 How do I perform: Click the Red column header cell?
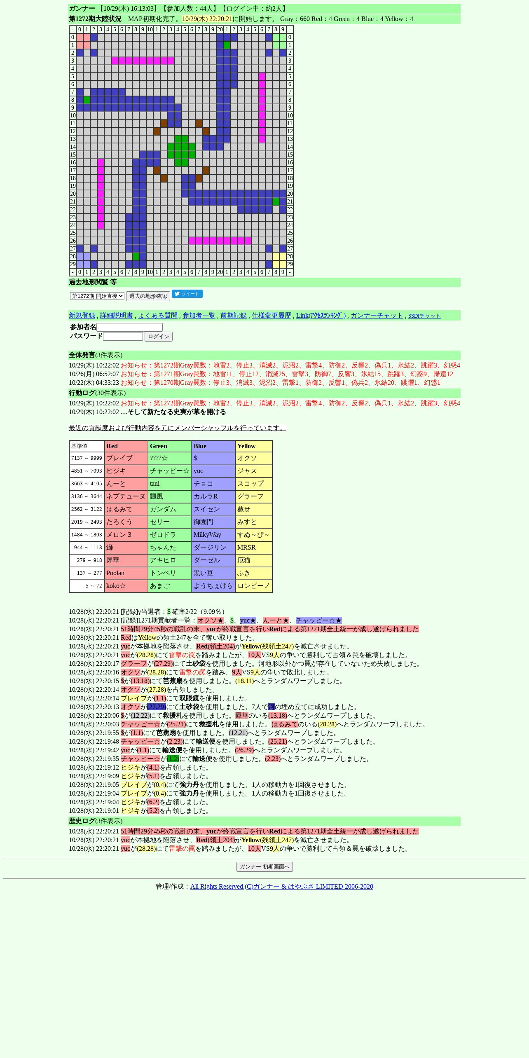pyautogui.click(x=126, y=446)
